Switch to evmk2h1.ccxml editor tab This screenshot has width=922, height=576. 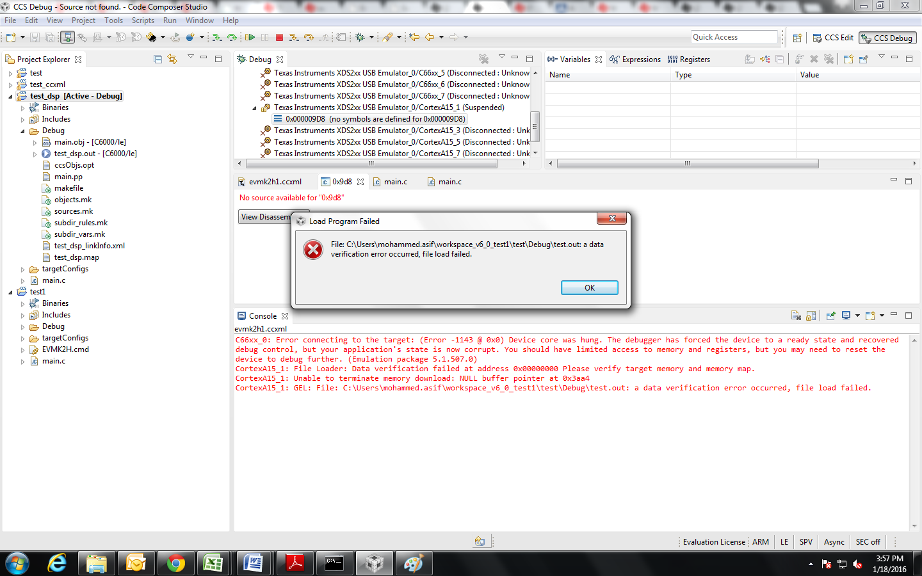tap(270, 182)
